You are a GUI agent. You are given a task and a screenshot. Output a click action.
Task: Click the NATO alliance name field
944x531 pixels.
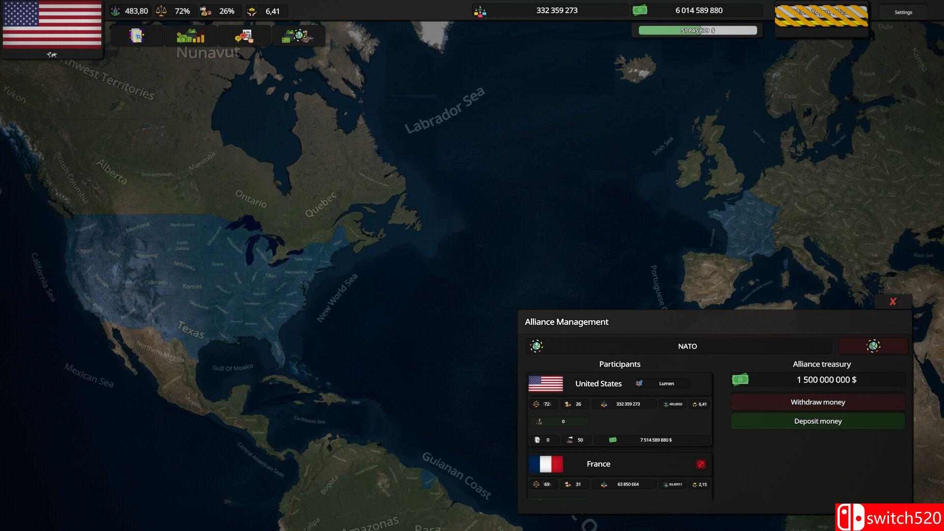click(687, 346)
